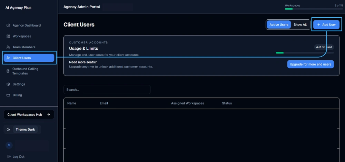Click into the Search input field

107,90
